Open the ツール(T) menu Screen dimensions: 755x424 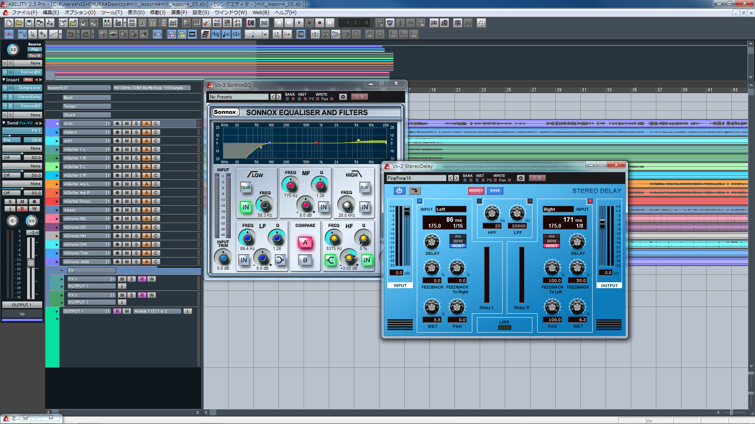click(x=112, y=13)
